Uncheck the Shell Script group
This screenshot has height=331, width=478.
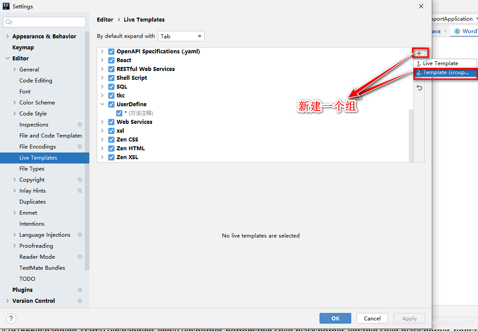point(111,78)
